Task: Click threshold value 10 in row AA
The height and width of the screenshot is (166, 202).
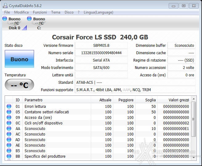Action: [154, 128]
